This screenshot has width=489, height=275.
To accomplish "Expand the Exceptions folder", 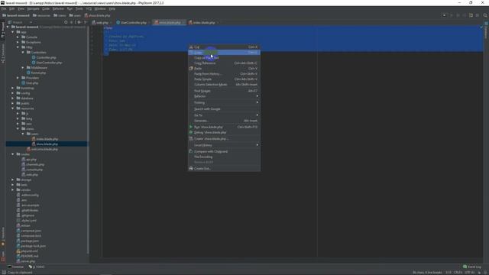I will [18, 42].
